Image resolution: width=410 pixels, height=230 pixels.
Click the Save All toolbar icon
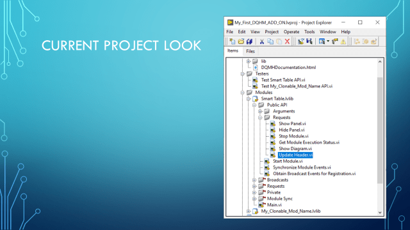tap(249, 42)
